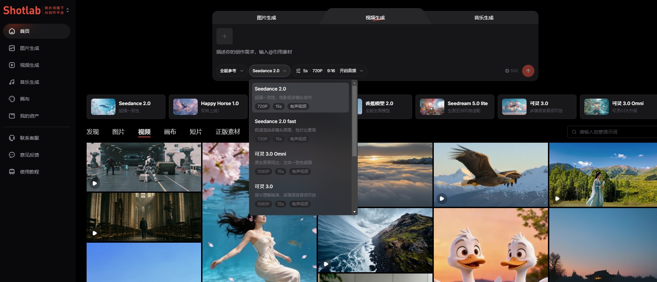657x282 pixels.
Task: Click the red send arrow button
Action: [528, 71]
